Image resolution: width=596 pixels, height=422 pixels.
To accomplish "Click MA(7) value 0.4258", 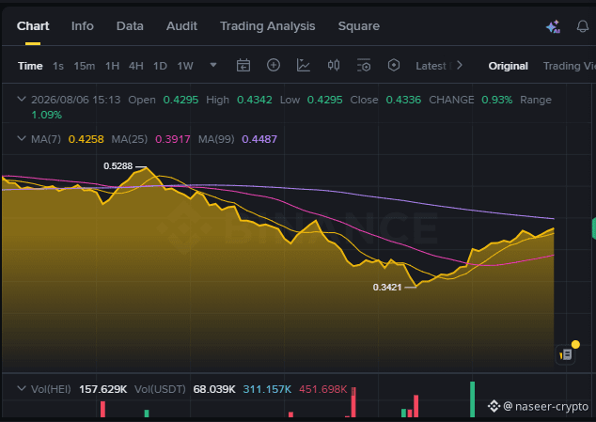I will pos(86,139).
